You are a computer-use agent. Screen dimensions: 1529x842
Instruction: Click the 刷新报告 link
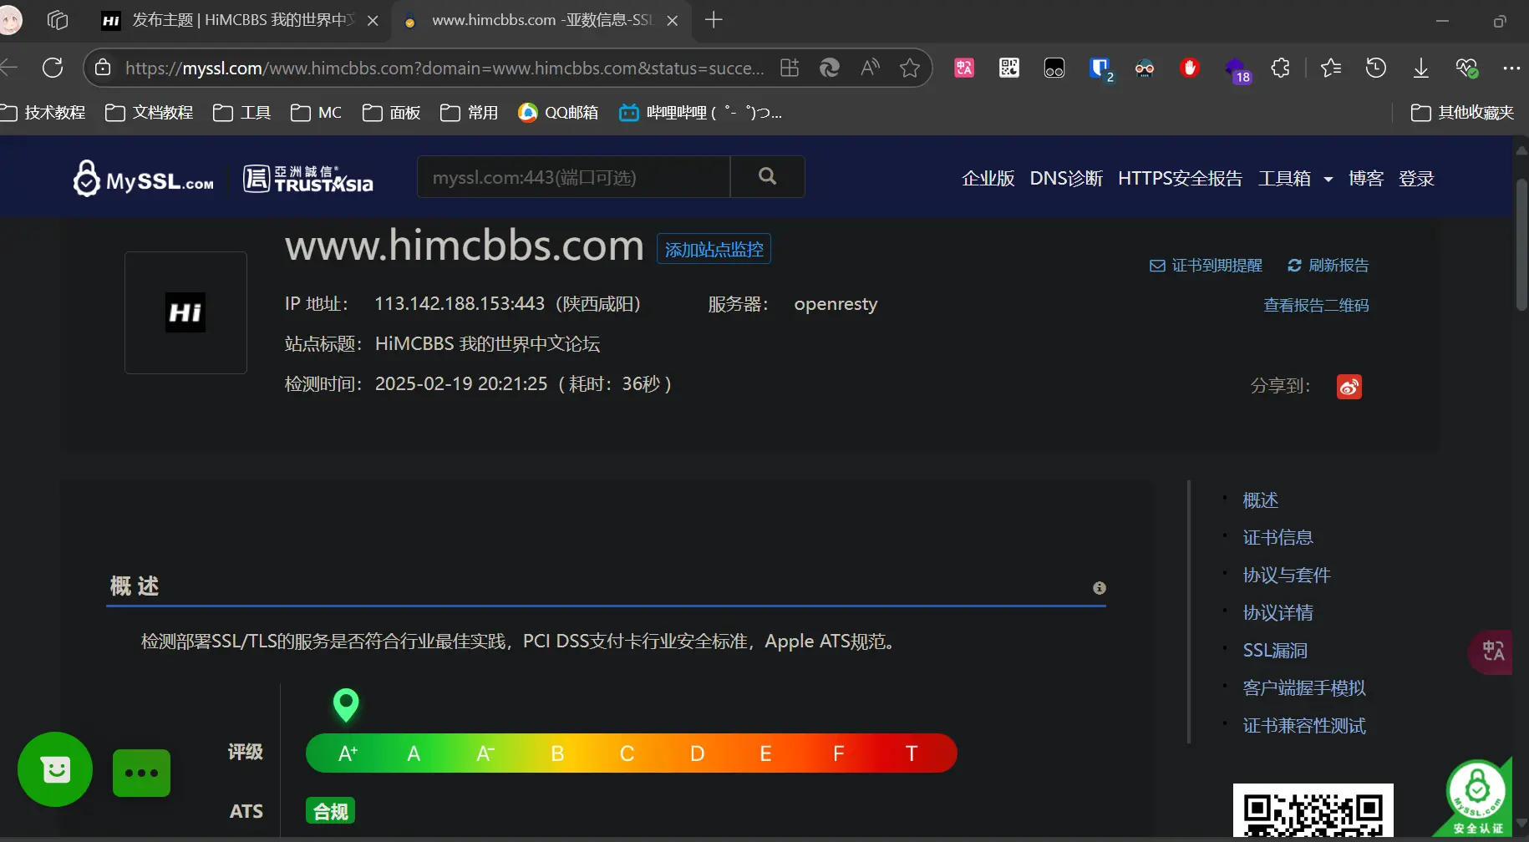click(1328, 266)
